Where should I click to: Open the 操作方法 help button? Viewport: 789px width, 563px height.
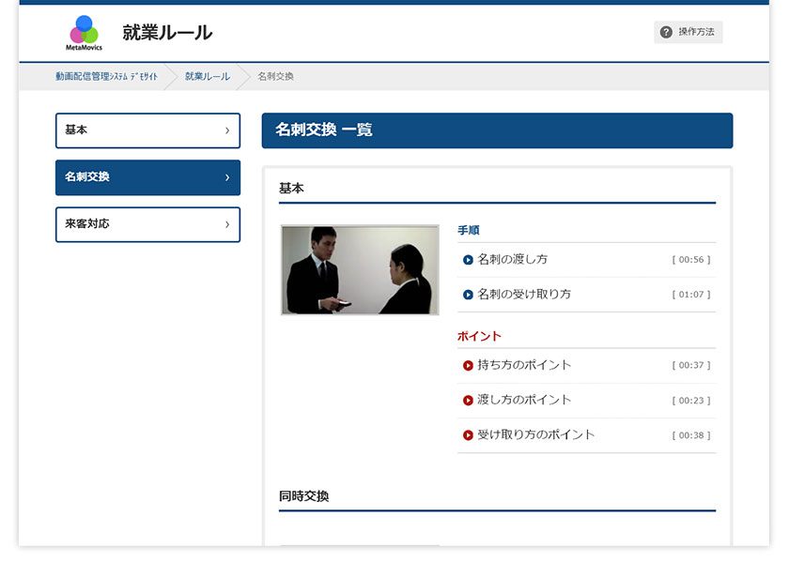pos(688,32)
